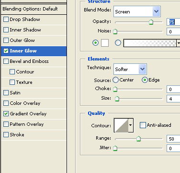
Task: Click the Noise slider handle
Action: point(115,31)
